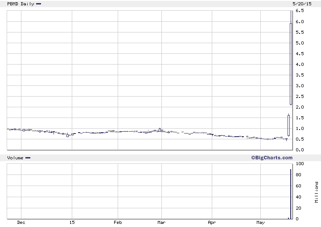The height and width of the screenshot is (227, 321).
Task: Click the 80 volume axis value
Action: click(298, 174)
